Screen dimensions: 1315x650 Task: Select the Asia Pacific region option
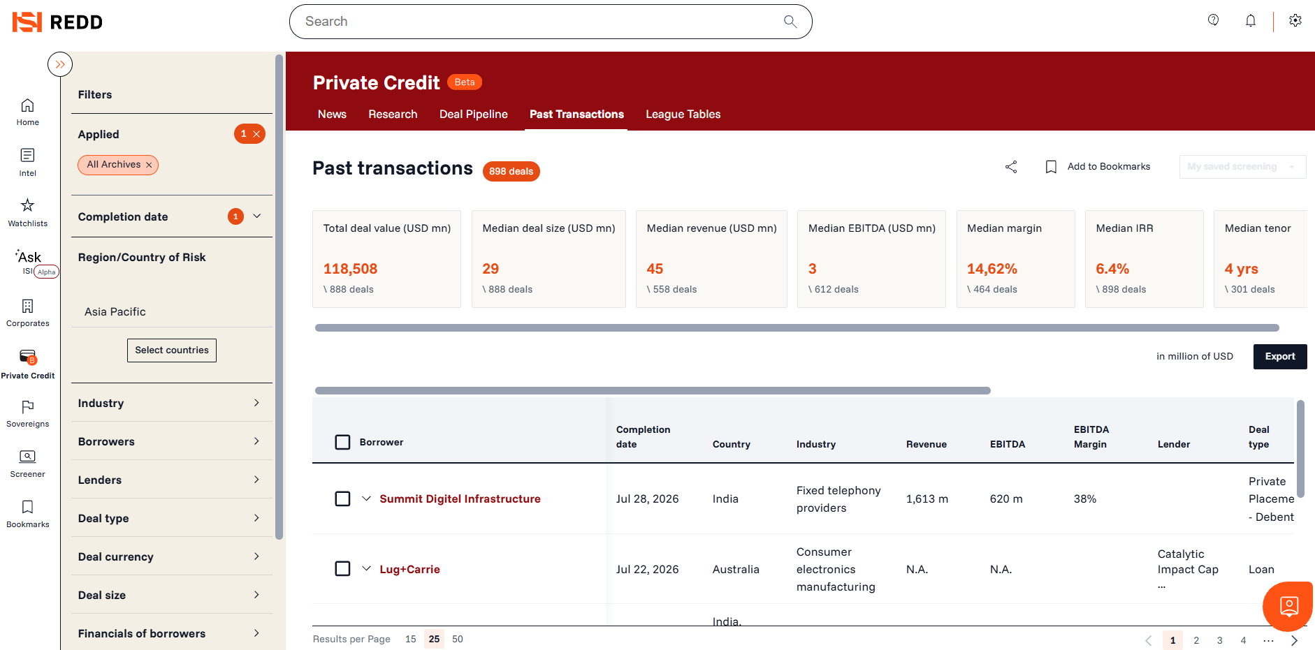(115, 312)
